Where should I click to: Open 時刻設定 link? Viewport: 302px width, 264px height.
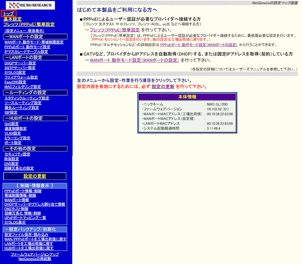click(12, 159)
